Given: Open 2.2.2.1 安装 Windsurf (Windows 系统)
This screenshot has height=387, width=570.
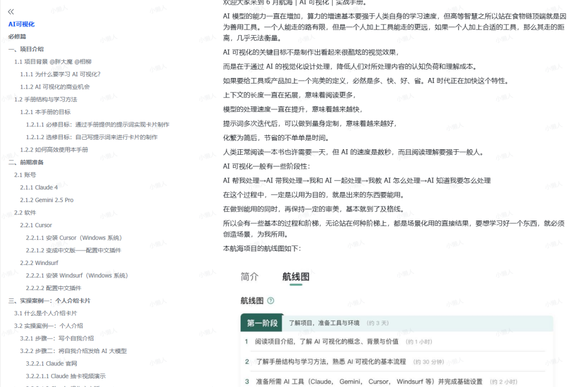Looking at the screenshot, I should click(x=77, y=276).
